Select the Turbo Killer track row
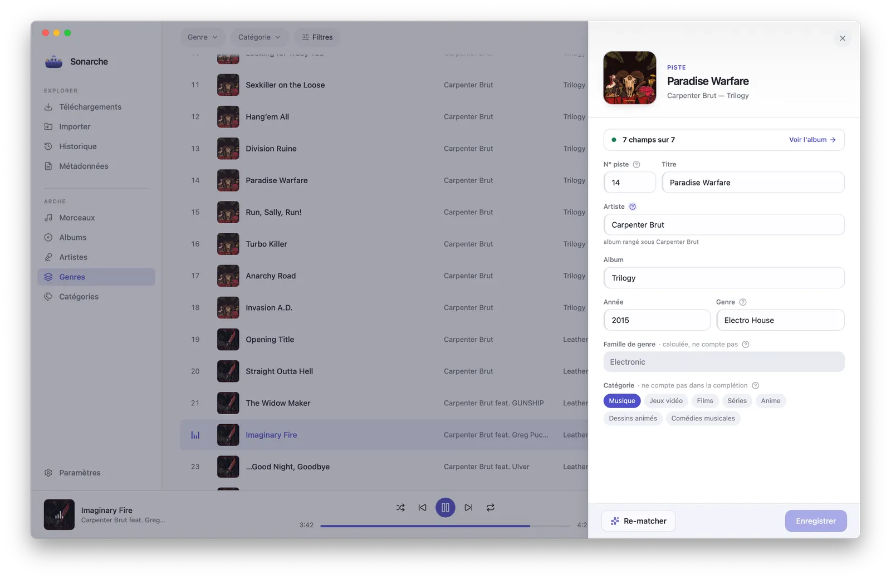 click(x=384, y=244)
